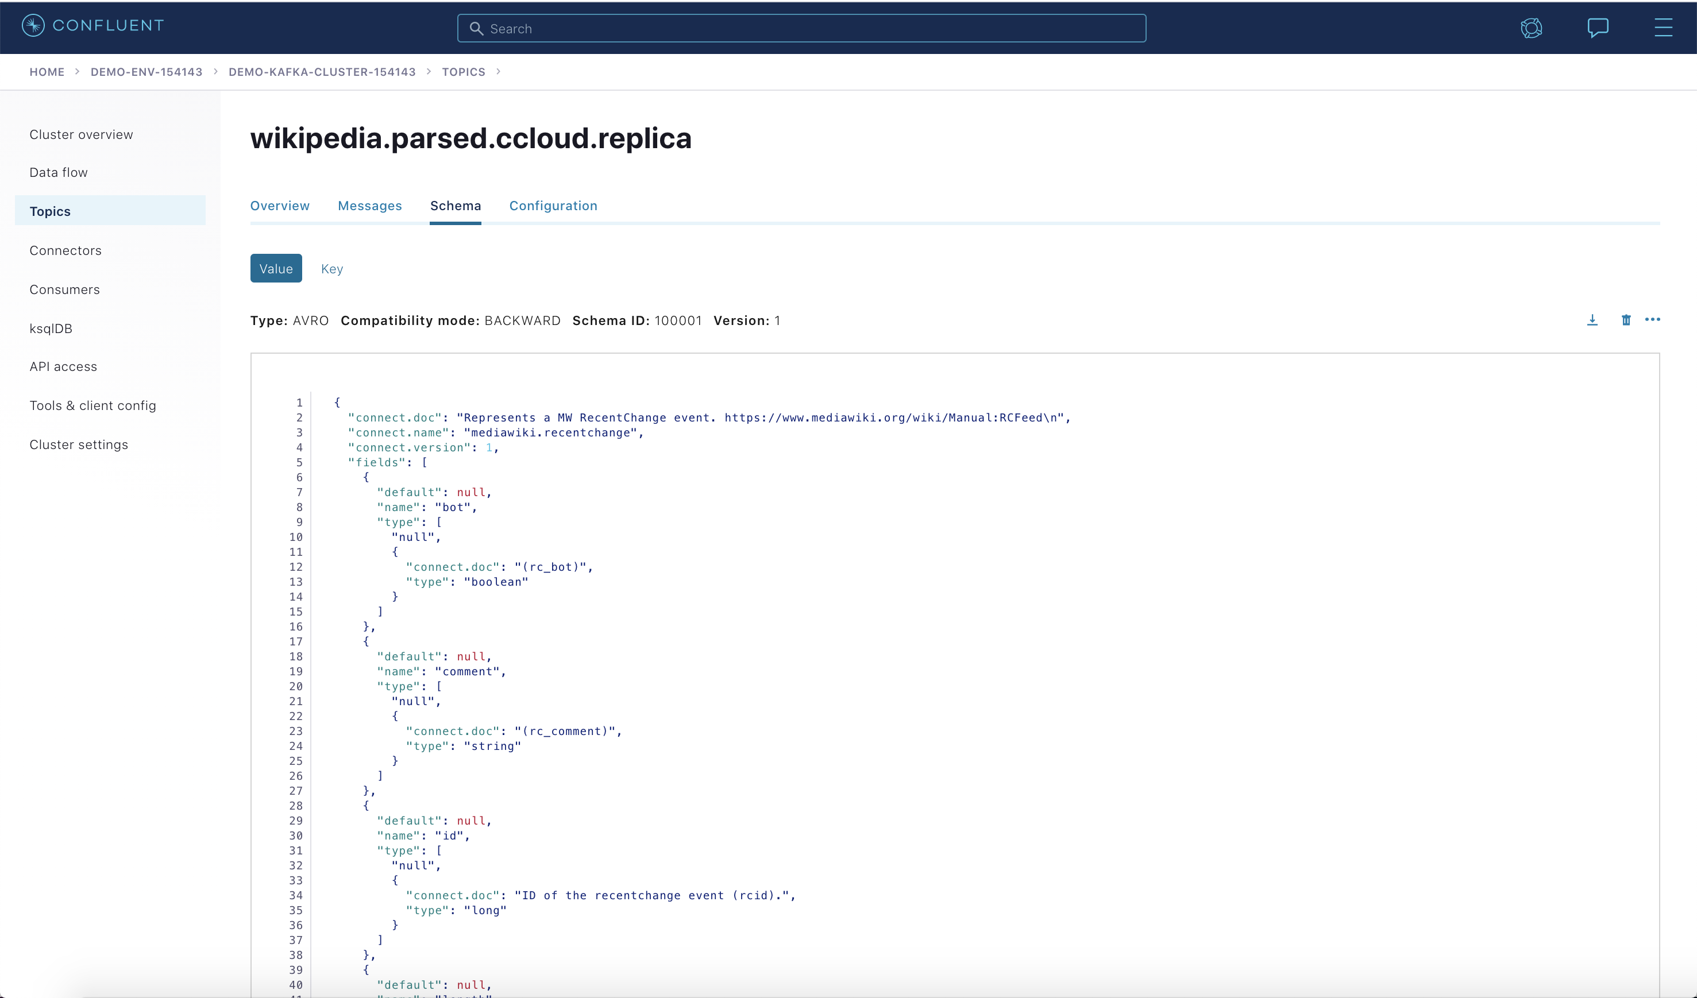Select the Value schema toggle
Screen dimensions: 1697x998
tap(276, 269)
